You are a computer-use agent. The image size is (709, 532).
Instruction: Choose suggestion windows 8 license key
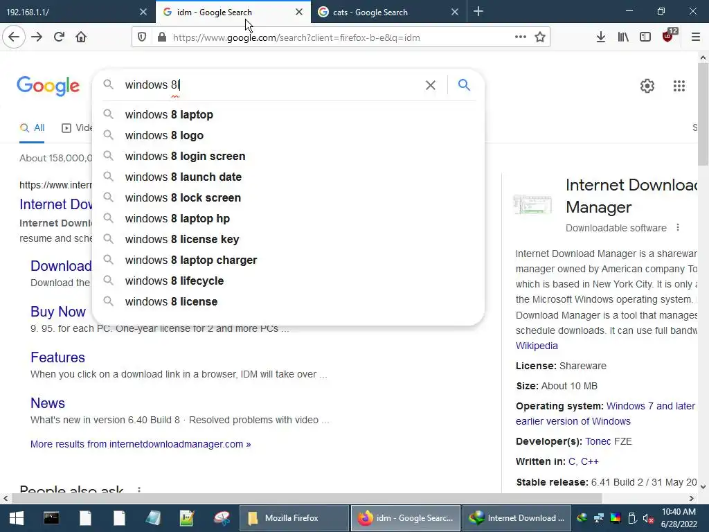(288, 239)
